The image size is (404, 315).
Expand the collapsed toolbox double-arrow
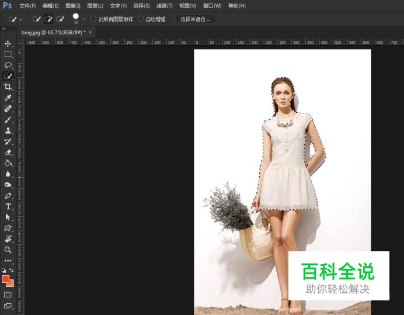tap(4, 29)
